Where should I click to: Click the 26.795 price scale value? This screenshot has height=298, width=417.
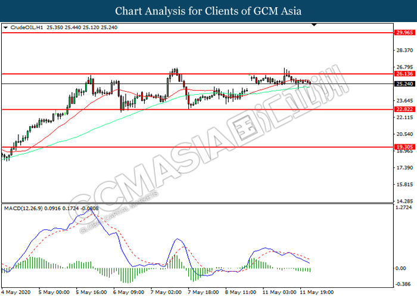404,67
